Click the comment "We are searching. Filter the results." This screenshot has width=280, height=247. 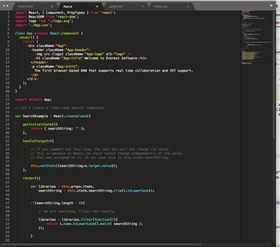tap(77, 211)
